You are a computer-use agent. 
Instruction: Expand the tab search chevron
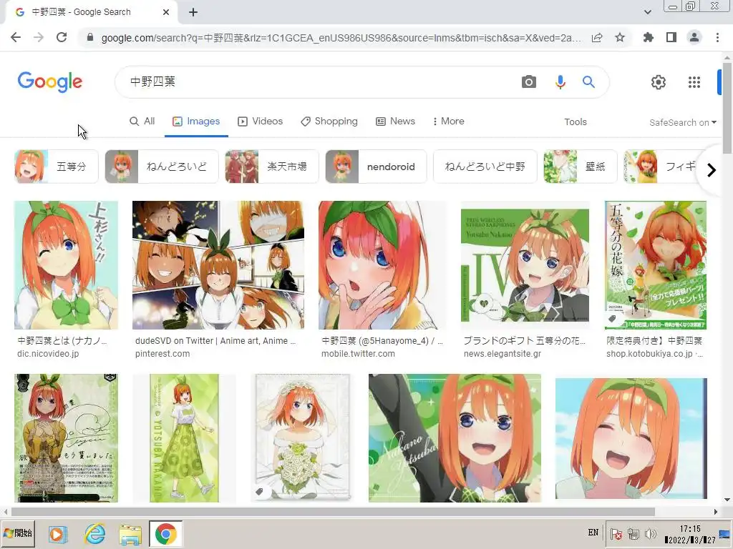point(647,12)
